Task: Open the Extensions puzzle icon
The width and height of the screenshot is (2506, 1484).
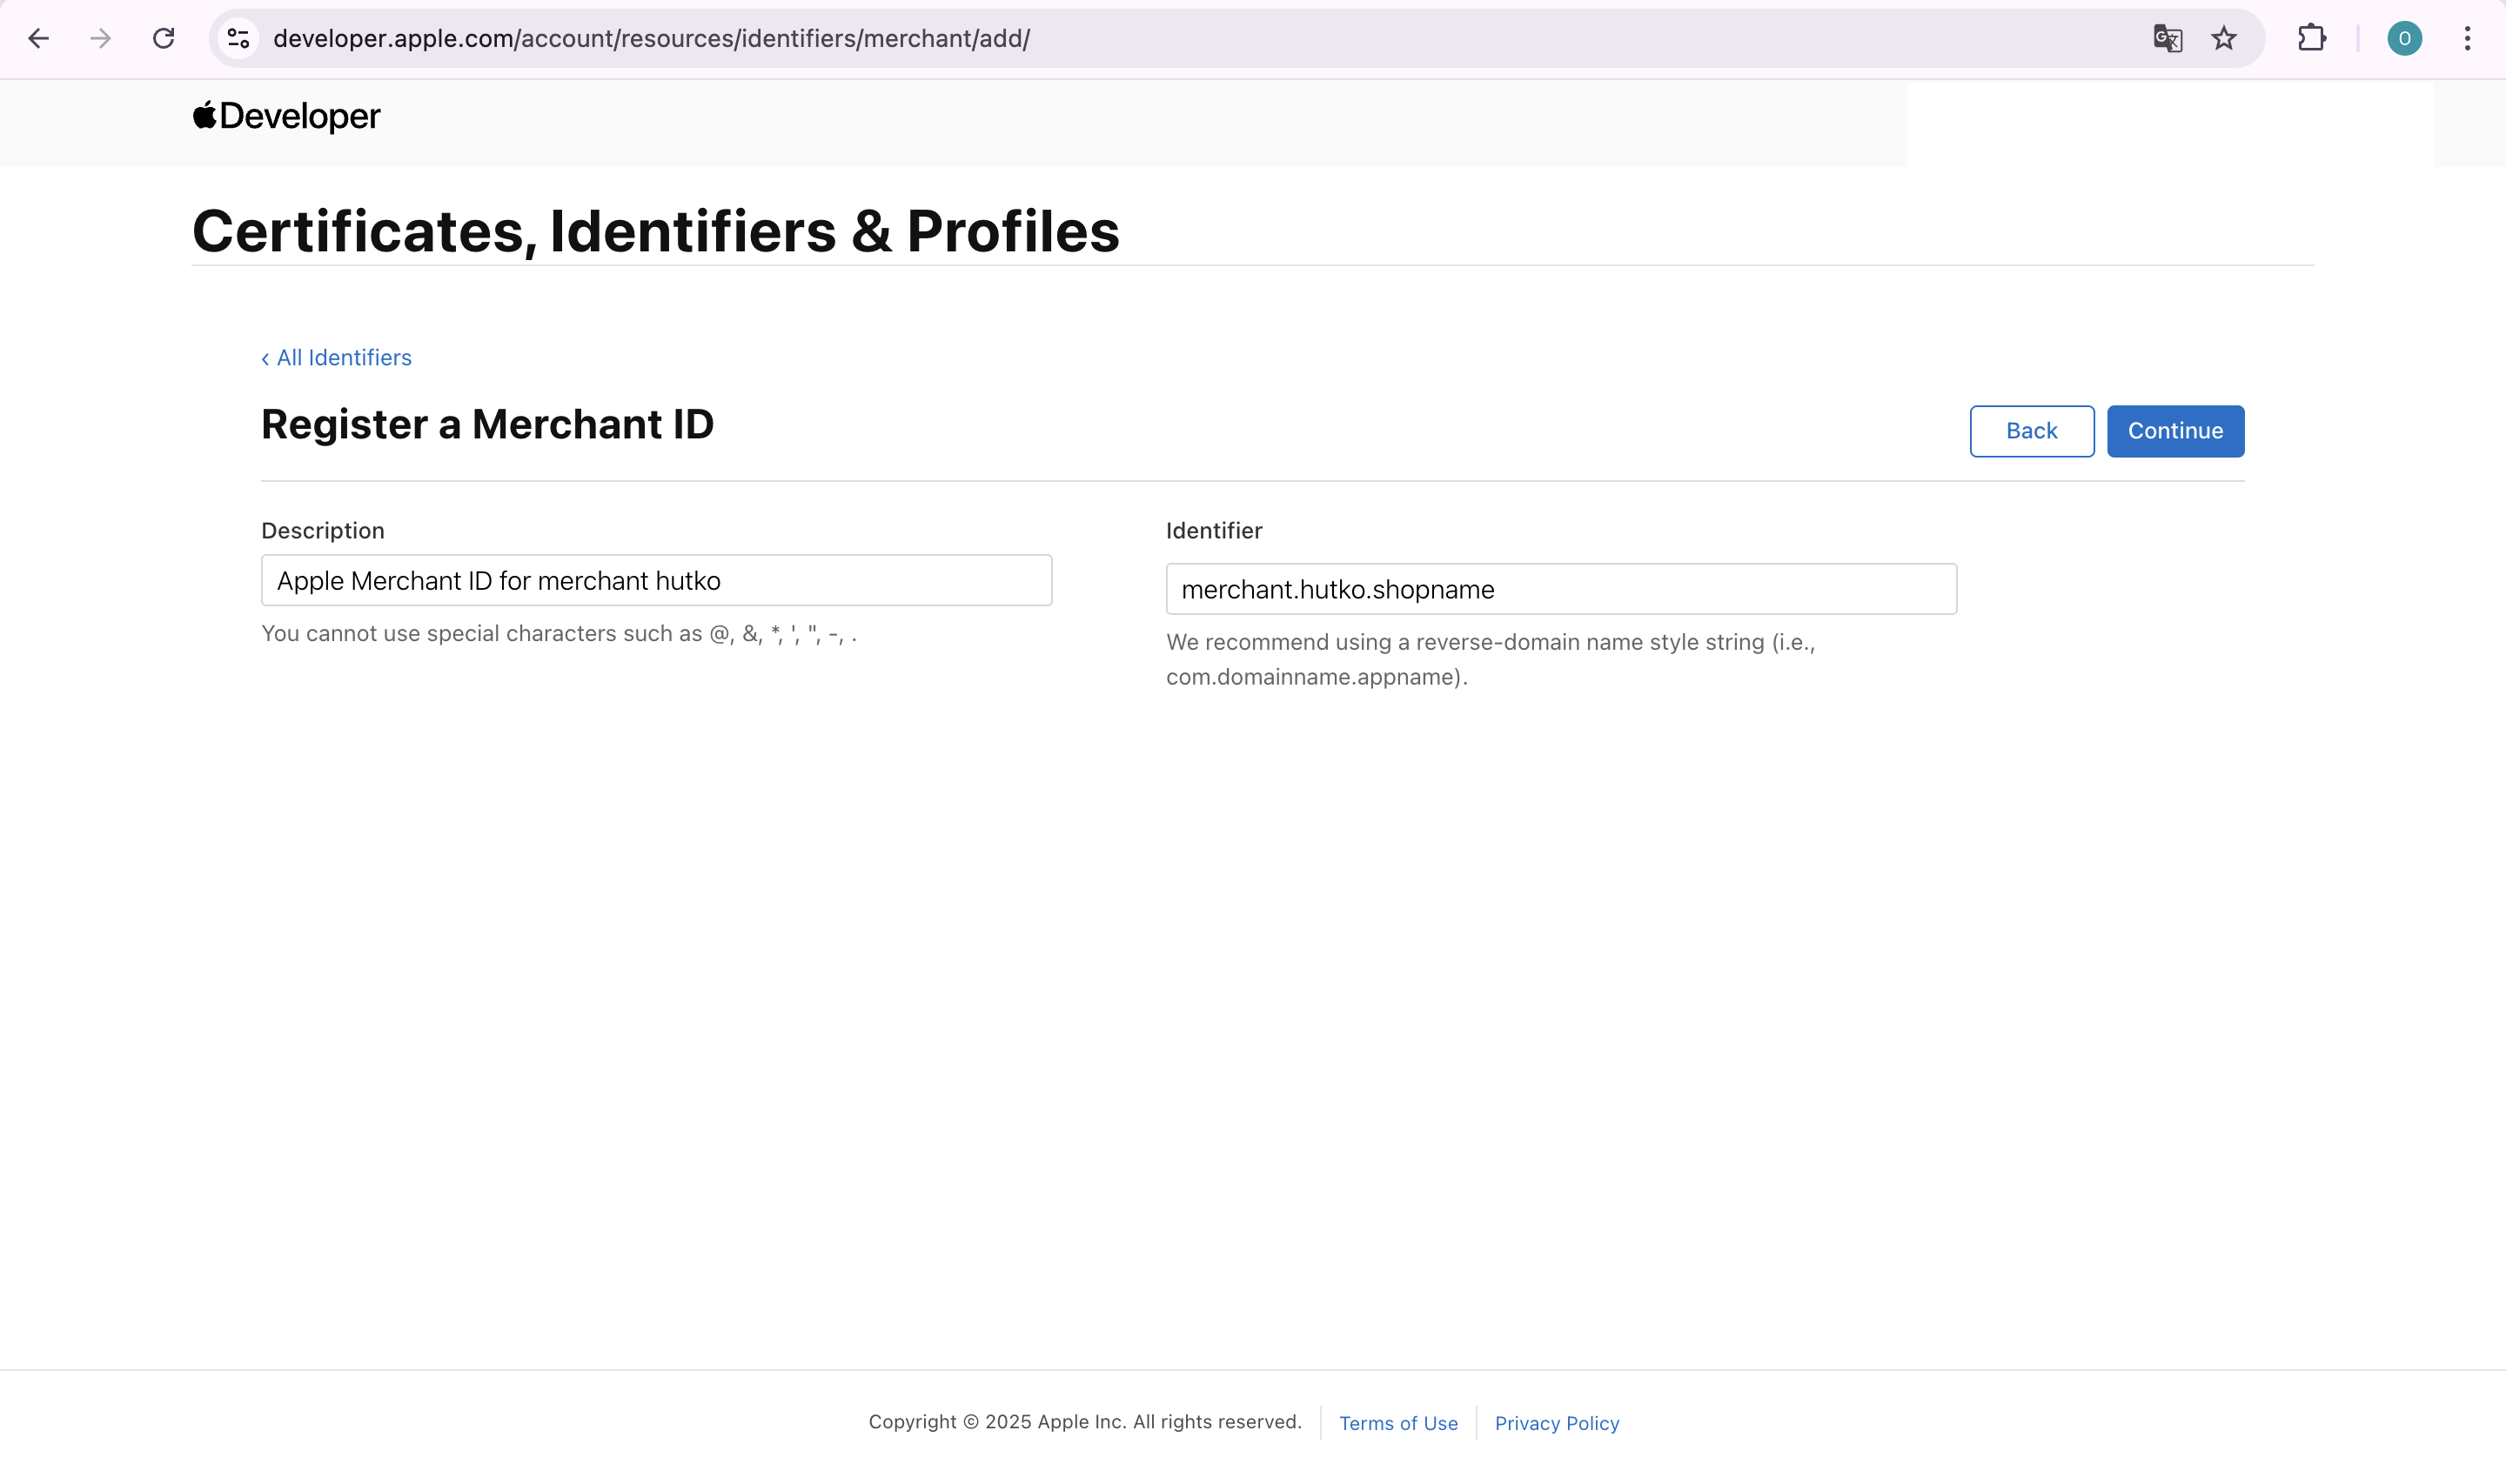Action: (2311, 39)
